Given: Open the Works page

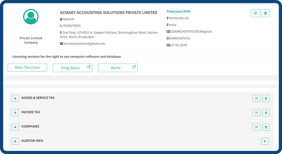Looking at the screenshot, I should click(118, 68).
